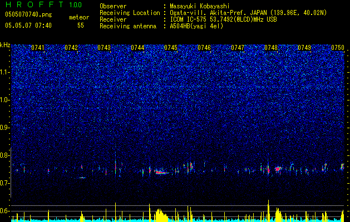Select receiver ICOM IC-575 53.7492 MHz text
The height and width of the screenshot is (222, 350).
coord(223,19)
